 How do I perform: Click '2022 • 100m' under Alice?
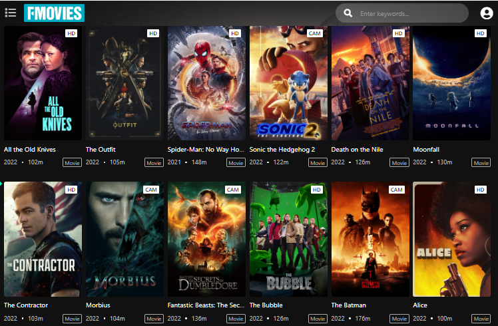point(433,319)
